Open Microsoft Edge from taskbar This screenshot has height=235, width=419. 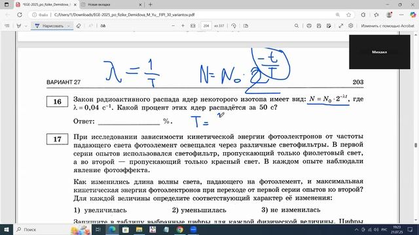click(112, 229)
